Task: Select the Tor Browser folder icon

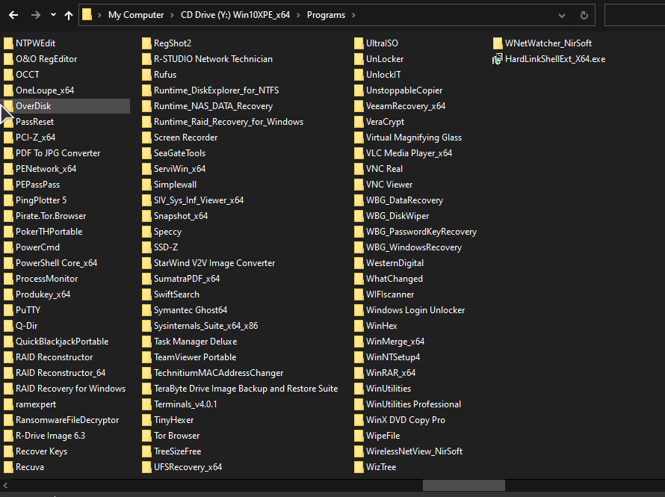Action: click(146, 436)
